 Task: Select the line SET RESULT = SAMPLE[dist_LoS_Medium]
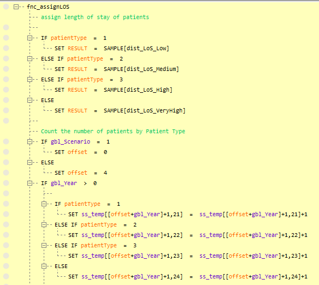116,69
